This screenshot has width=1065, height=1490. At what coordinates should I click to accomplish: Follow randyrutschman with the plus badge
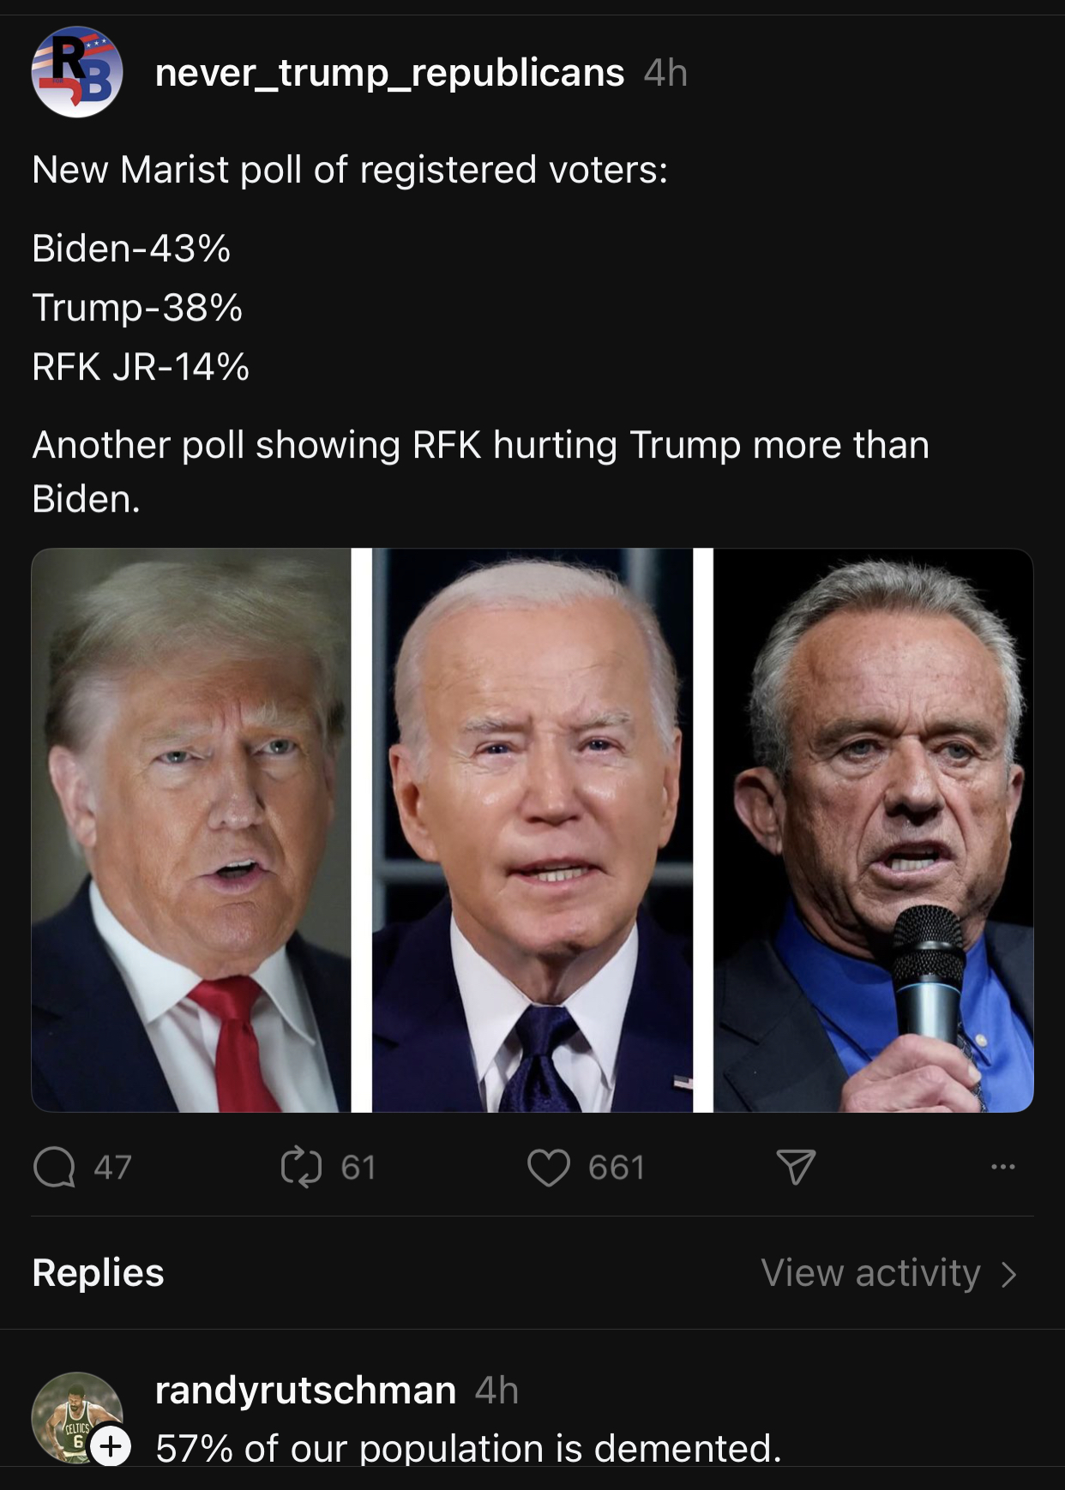(x=111, y=1446)
